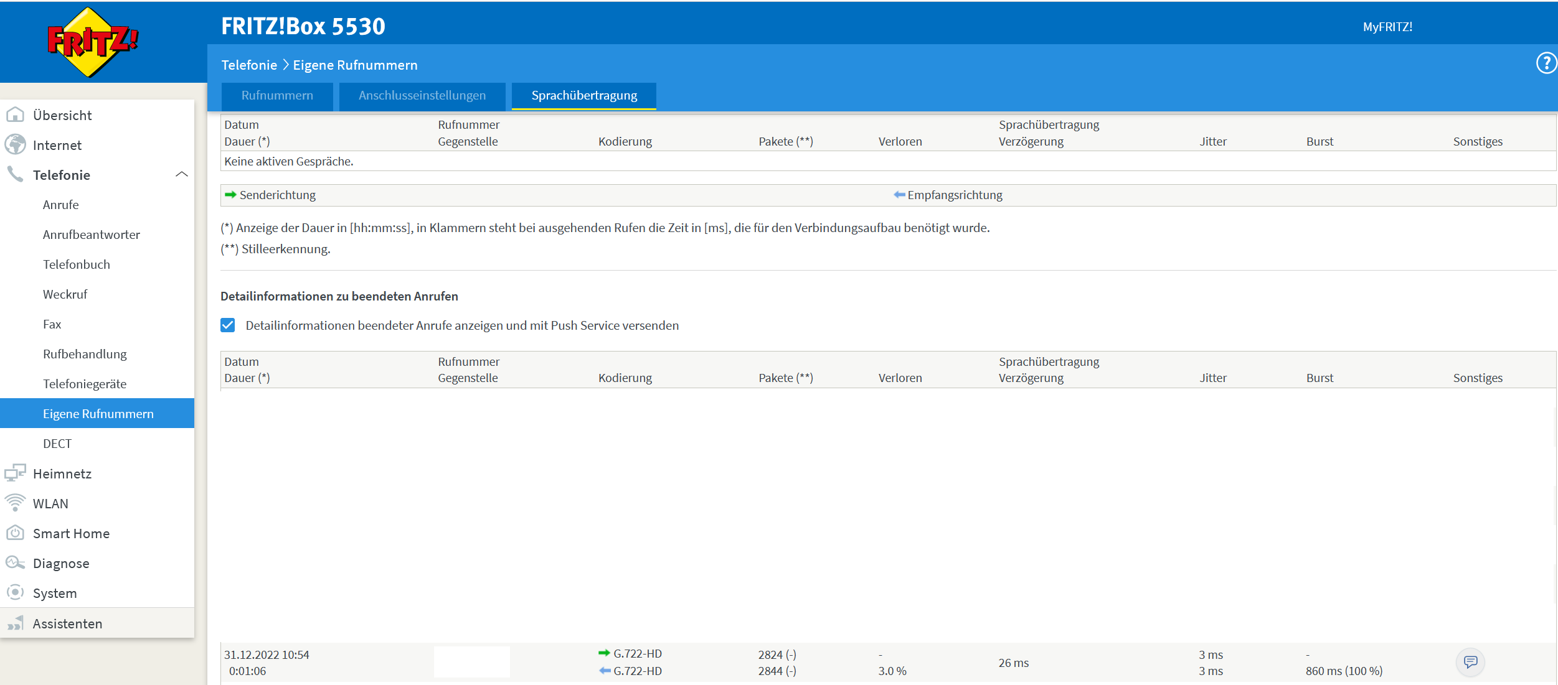
Task: Open the comment icon for the 31.12.2022 call
Action: coord(1471,662)
